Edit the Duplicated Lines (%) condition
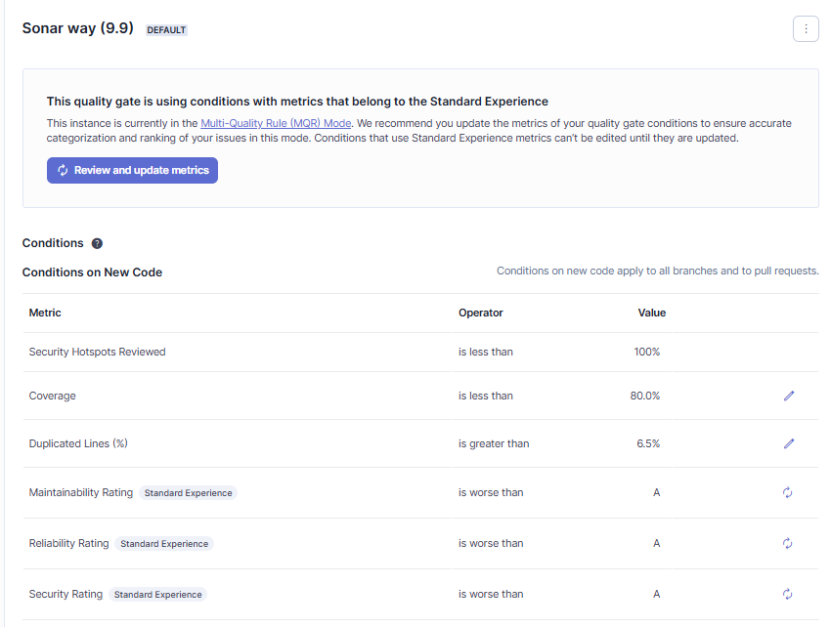The width and height of the screenshot is (831, 627). coord(789,443)
